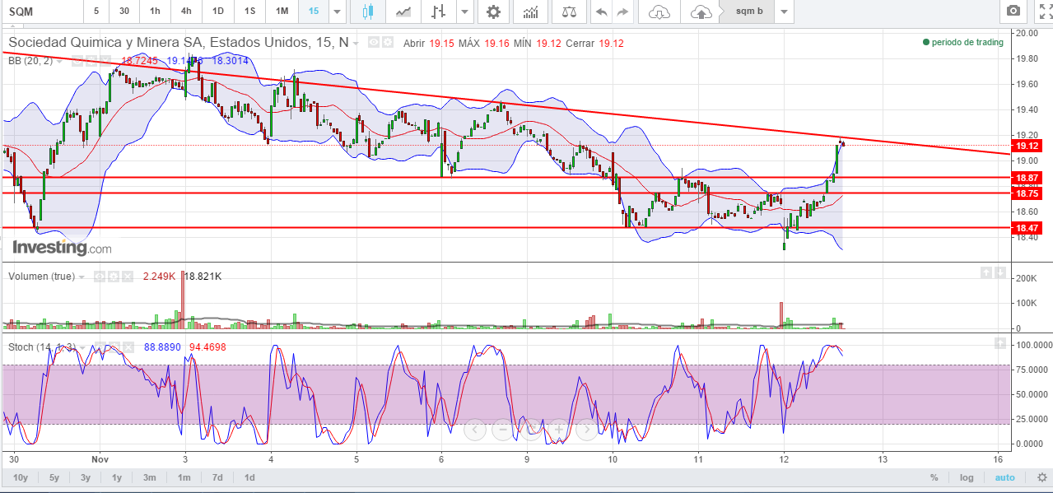The width and height of the screenshot is (1053, 493).
Task: Select the candlestick chart style icon
Action: tap(367, 12)
